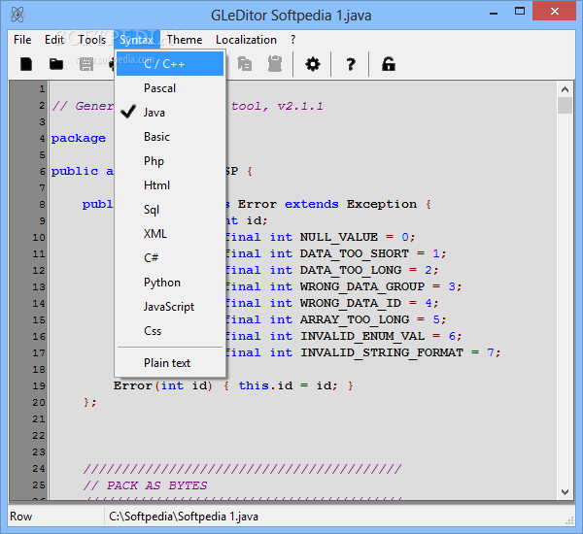Pick Sql from the Syntax menu
Screen dimensions: 583x534
pos(170,210)
